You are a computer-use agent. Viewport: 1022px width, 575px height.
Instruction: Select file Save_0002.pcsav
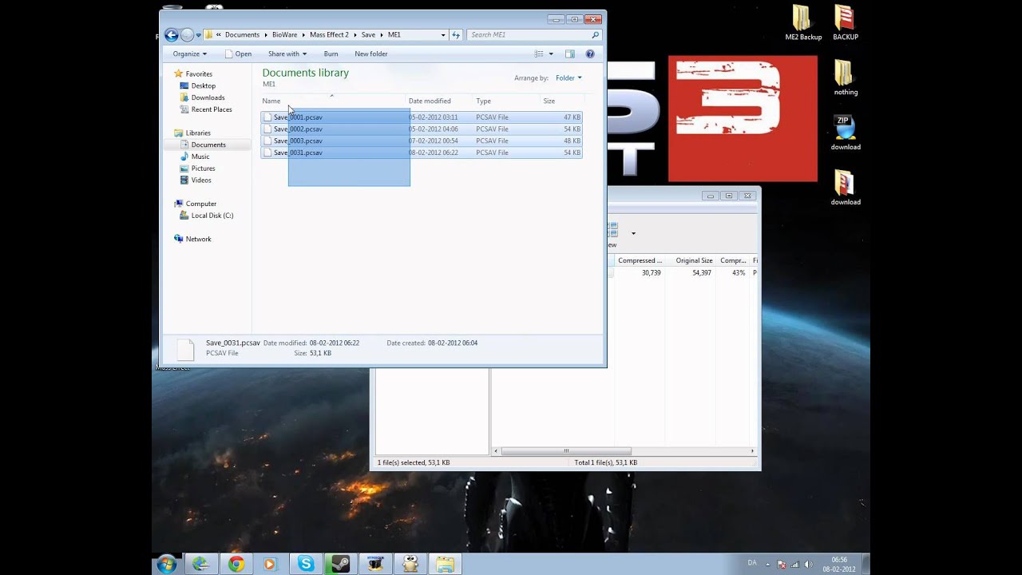[422, 129]
